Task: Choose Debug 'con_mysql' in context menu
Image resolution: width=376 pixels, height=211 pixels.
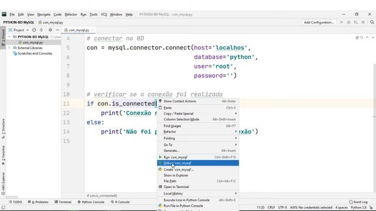Action: coord(198,163)
